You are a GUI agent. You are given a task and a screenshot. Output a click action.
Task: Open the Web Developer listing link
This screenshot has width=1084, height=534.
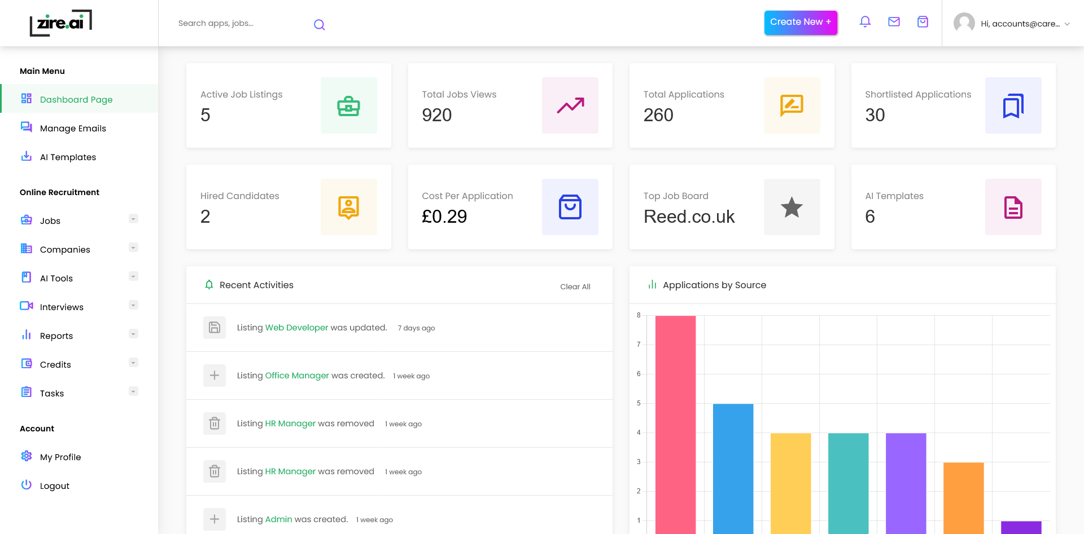[x=296, y=328]
